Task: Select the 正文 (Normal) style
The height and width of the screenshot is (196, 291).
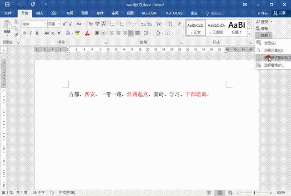Action: (x=196, y=28)
